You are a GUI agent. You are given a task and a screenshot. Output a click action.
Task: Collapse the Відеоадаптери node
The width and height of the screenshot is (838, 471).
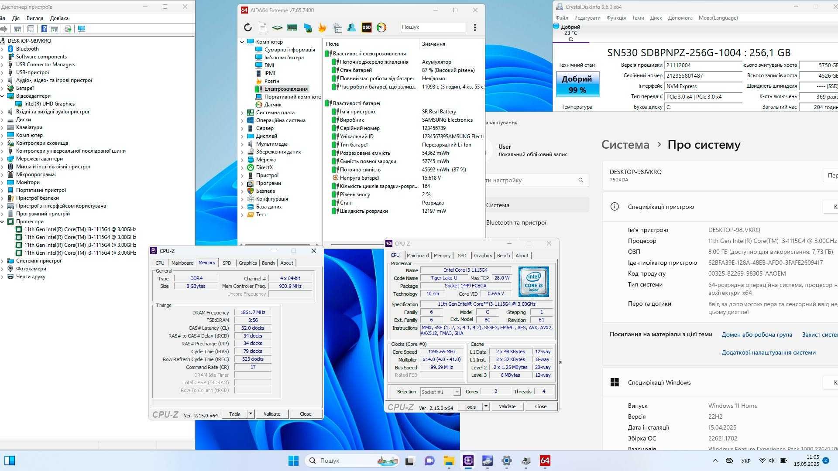pos(2,96)
